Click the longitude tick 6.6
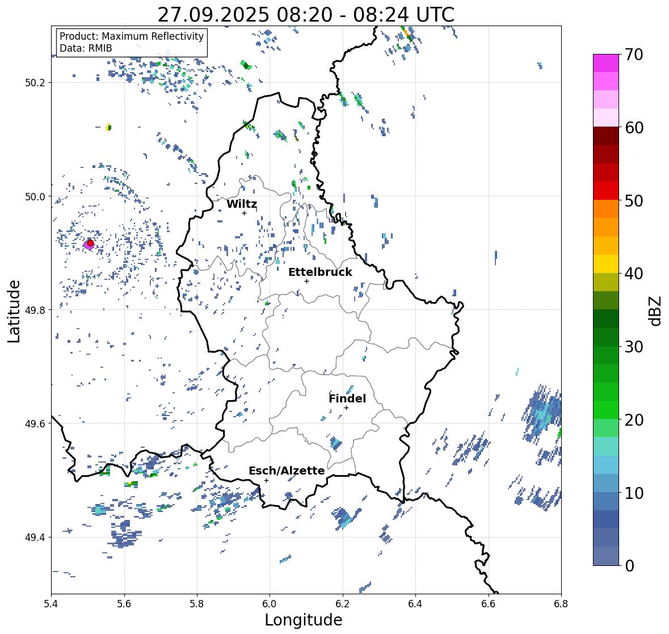Viewport: 669px width, 634px height. [x=489, y=603]
